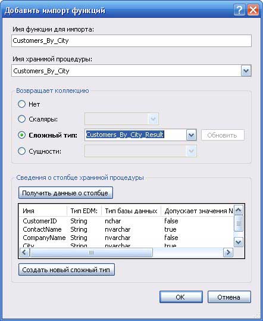Screen dimensions: 263x321
Task: Click String cell in CustomerID row
Action: point(79,221)
